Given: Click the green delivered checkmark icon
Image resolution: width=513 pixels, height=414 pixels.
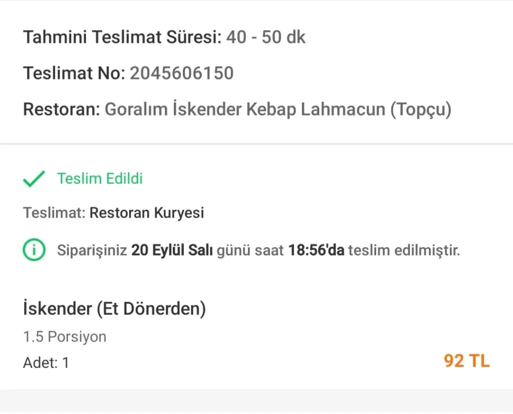Looking at the screenshot, I should pyautogui.click(x=34, y=179).
